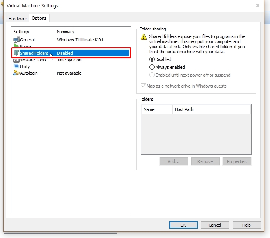The height and width of the screenshot is (238, 270).
Task: Click the Unity settings icon
Action: tap(16, 66)
